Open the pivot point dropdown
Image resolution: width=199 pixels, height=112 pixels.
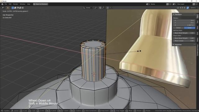[96, 8]
